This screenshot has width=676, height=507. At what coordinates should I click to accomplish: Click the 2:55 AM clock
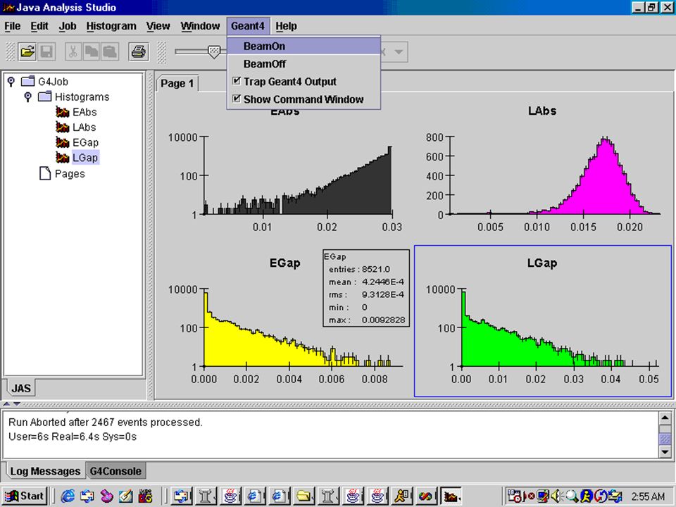click(x=648, y=496)
